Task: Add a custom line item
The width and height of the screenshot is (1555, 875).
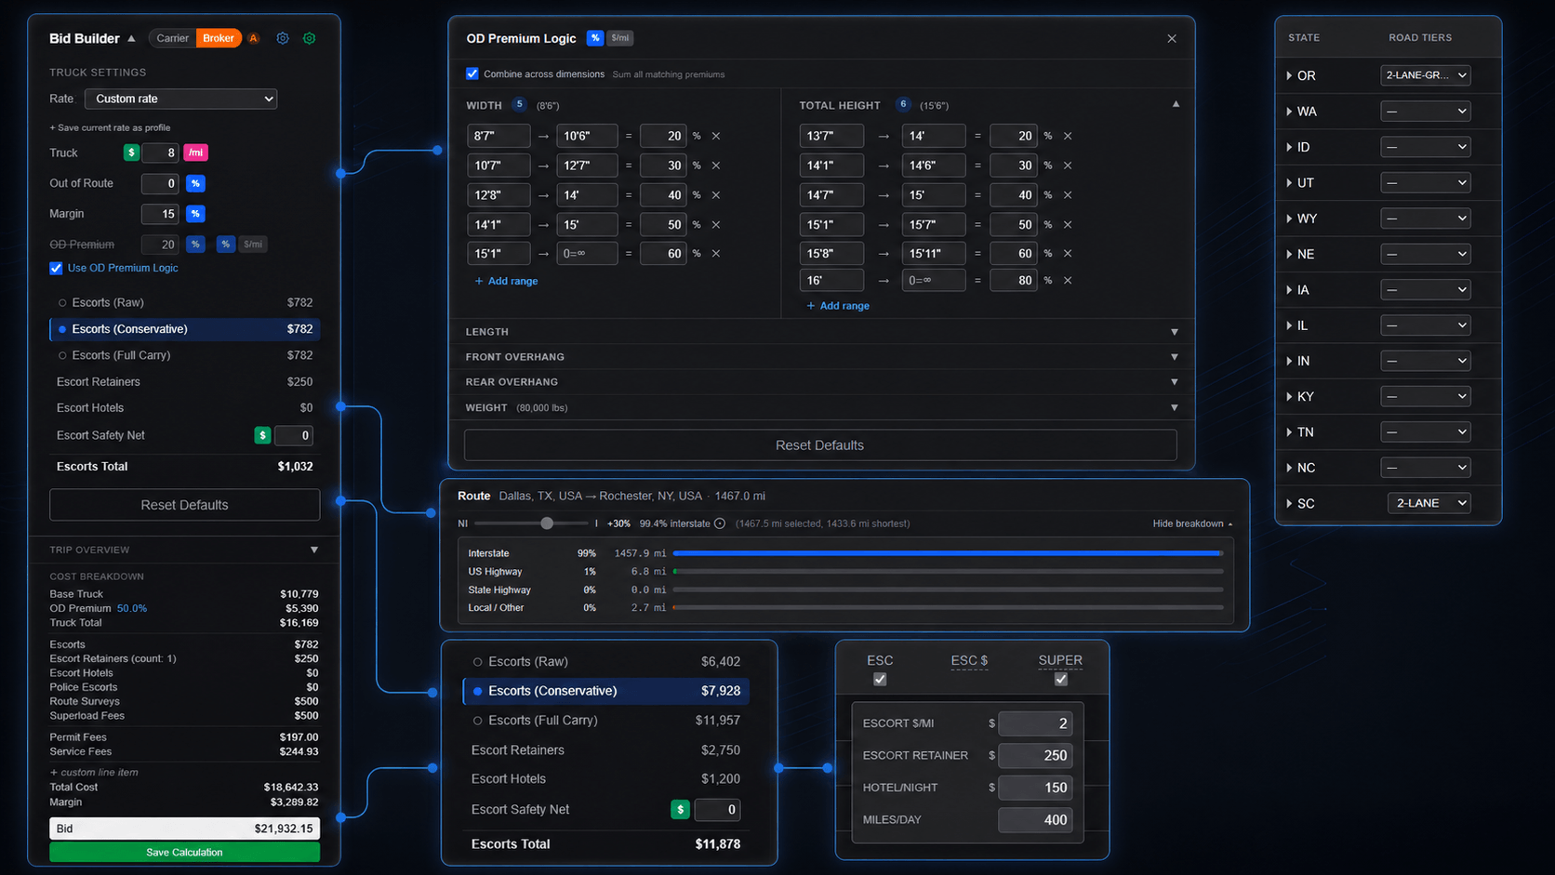Action: pyautogui.click(x=94, y=773)
